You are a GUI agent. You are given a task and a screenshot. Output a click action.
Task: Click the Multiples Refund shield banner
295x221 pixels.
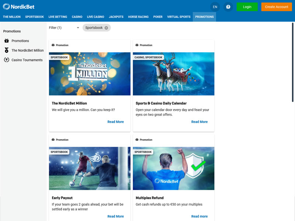(x=174, y=168)
